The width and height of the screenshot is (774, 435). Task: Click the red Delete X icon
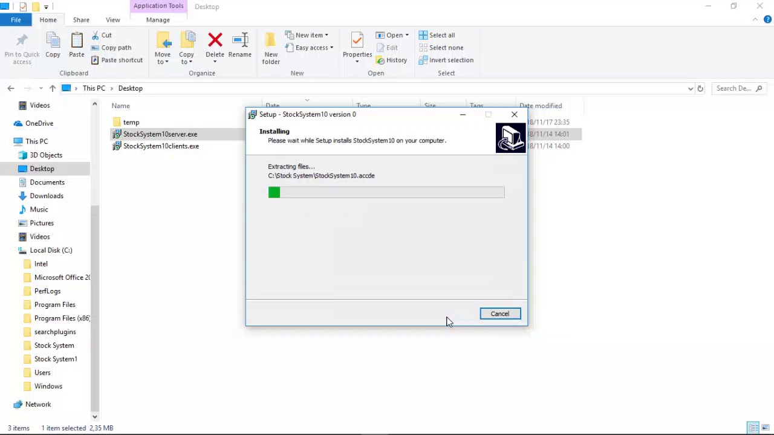[215, 40]
